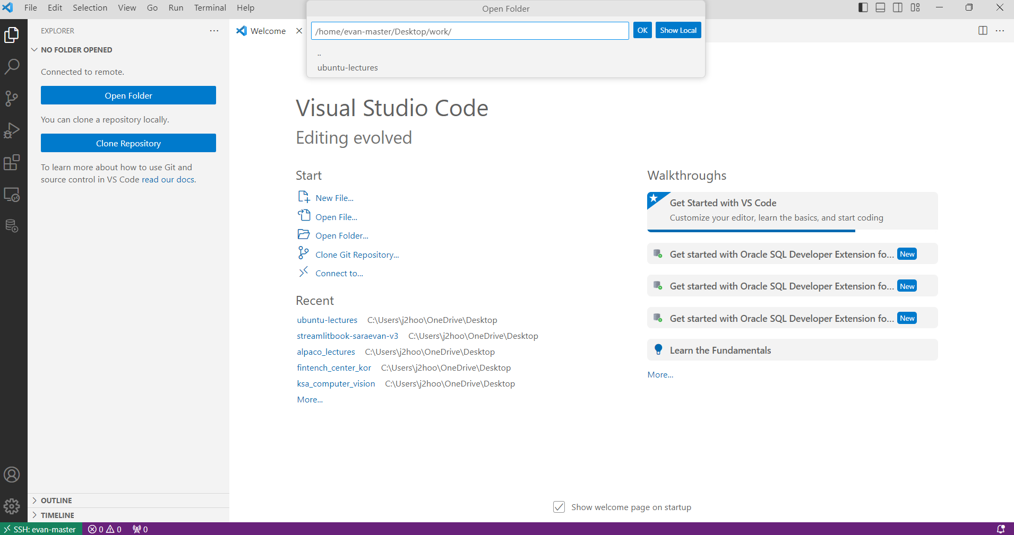Image resolution: width=1014 pixels, height=535 pixels.
Task: Open the Extensions view
Action: pyautogui.click(x=12, y=162)
